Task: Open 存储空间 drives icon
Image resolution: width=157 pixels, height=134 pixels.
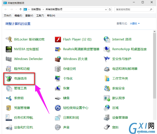Action: coord(58,69)
